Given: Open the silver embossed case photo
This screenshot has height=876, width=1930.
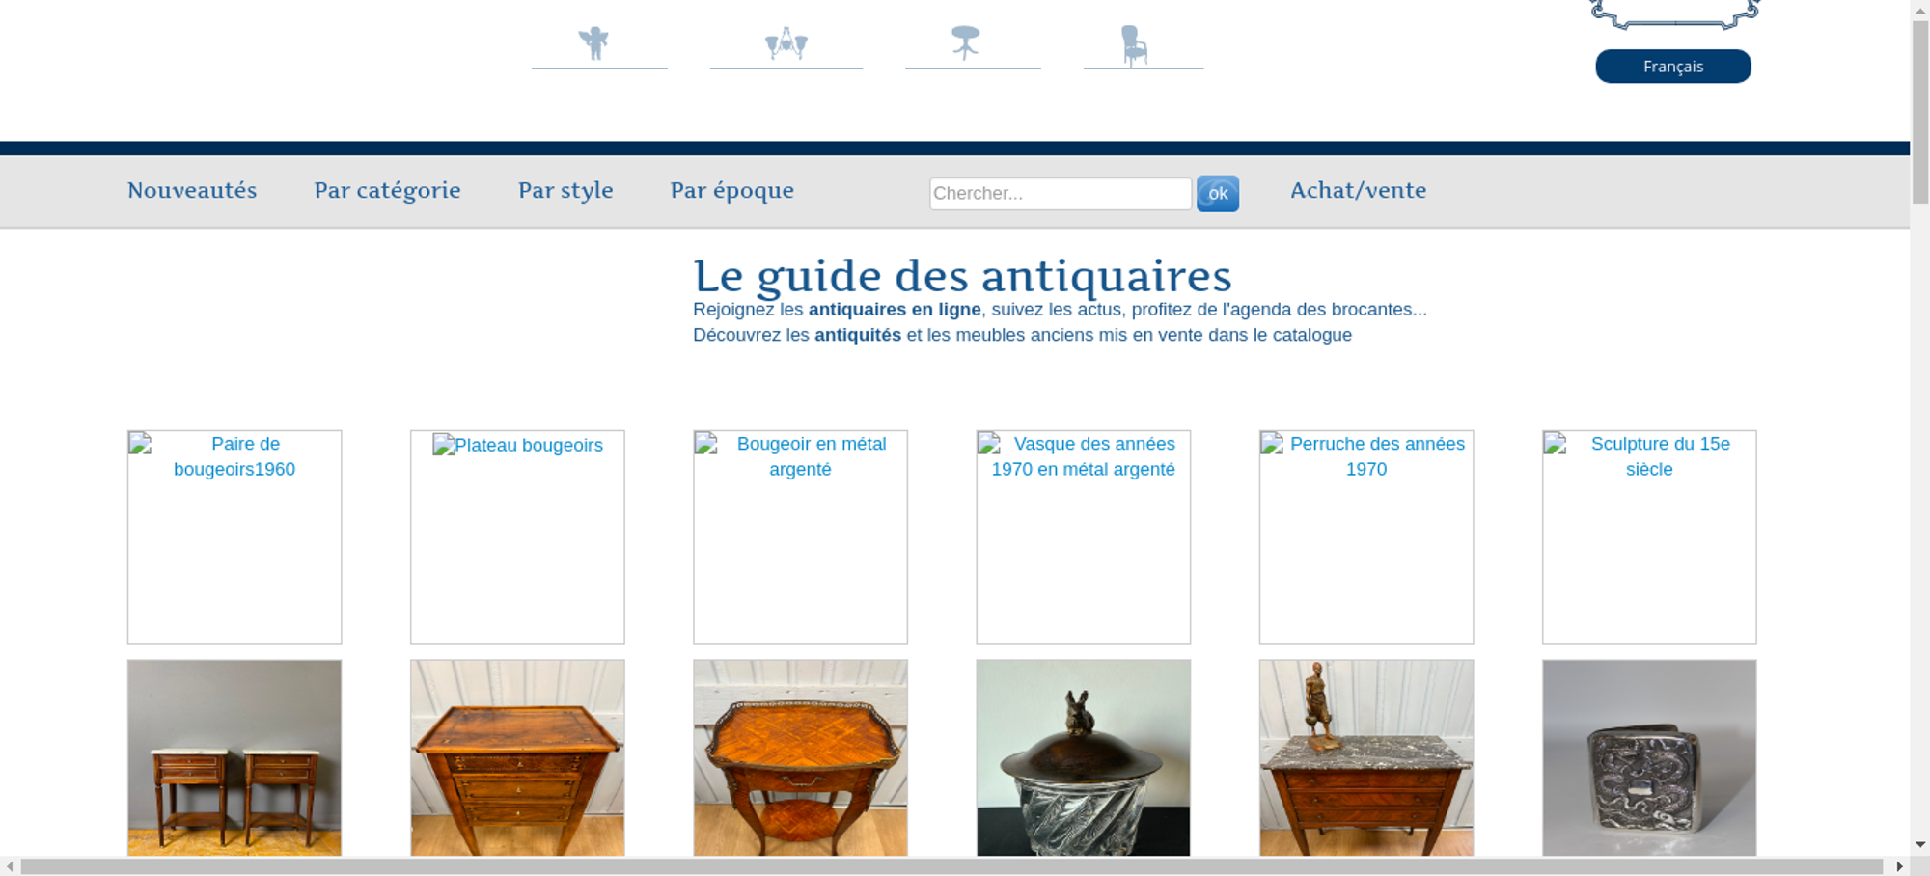Looking at the screenshot, I should [1649, 758].
